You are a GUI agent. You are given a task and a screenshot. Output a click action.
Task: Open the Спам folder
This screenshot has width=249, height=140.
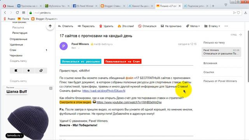[x=13, y=50]
